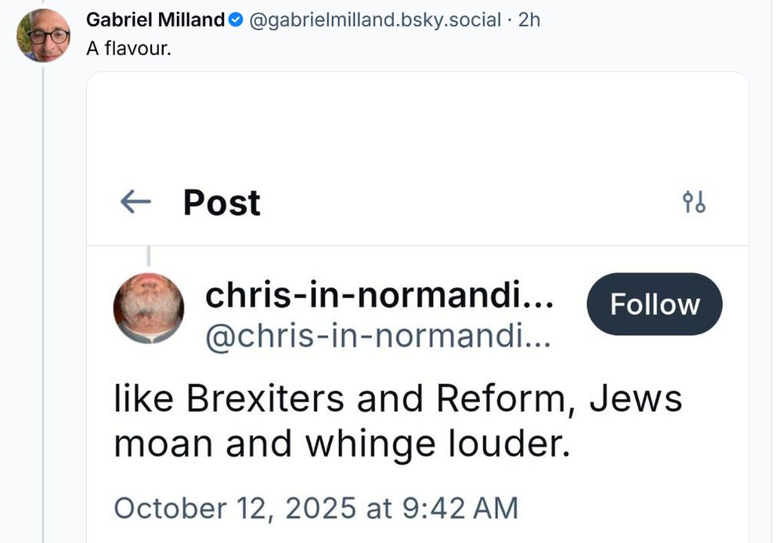Click the "Post" header title
783x543 pixels.
click(222, 203)
